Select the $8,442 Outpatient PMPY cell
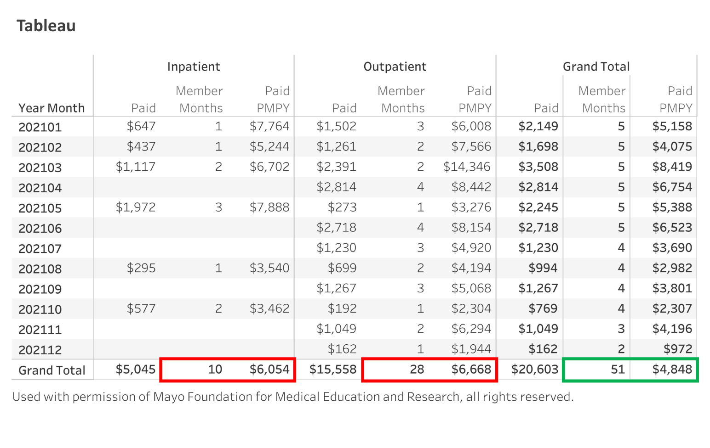 471,187
